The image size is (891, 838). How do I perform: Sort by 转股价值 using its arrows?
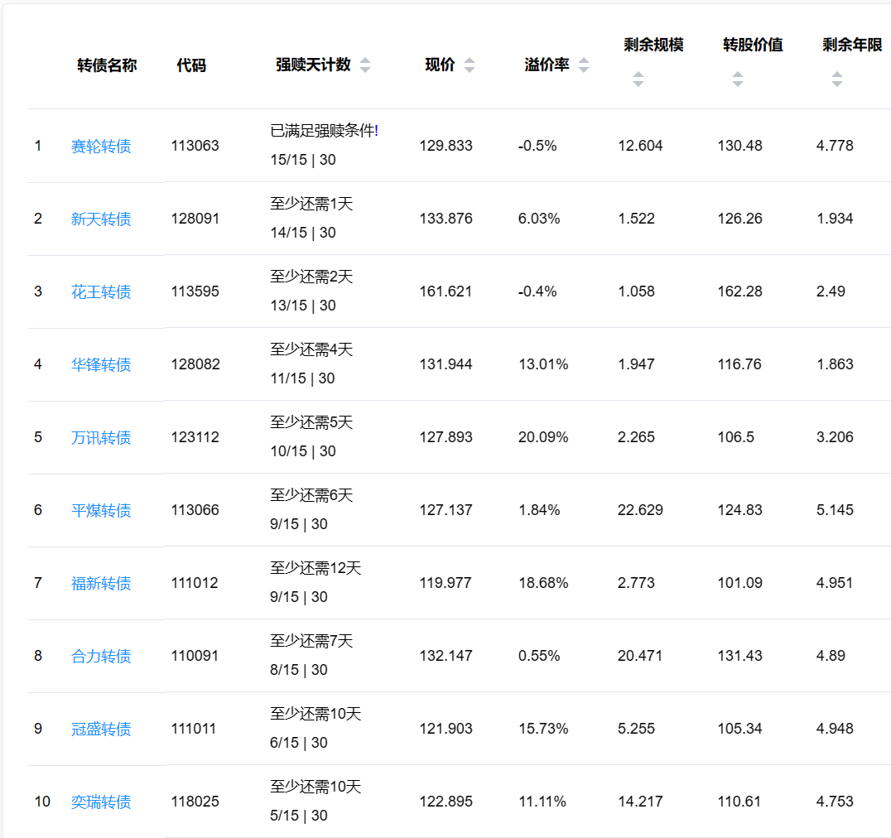(738, 79)
